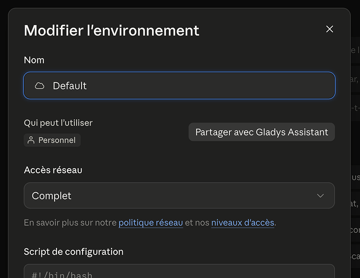This screenshot has width=360, height=278.
Task: Click into the #!/bin/bash script editor
Action: (179, 271)
